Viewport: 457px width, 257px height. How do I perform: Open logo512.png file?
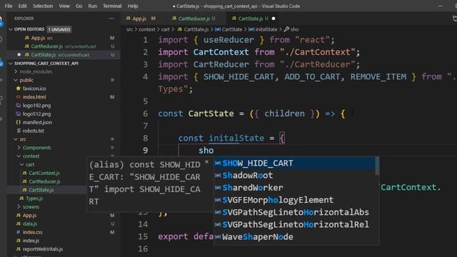pyautogui.click(x=36, y=114)
